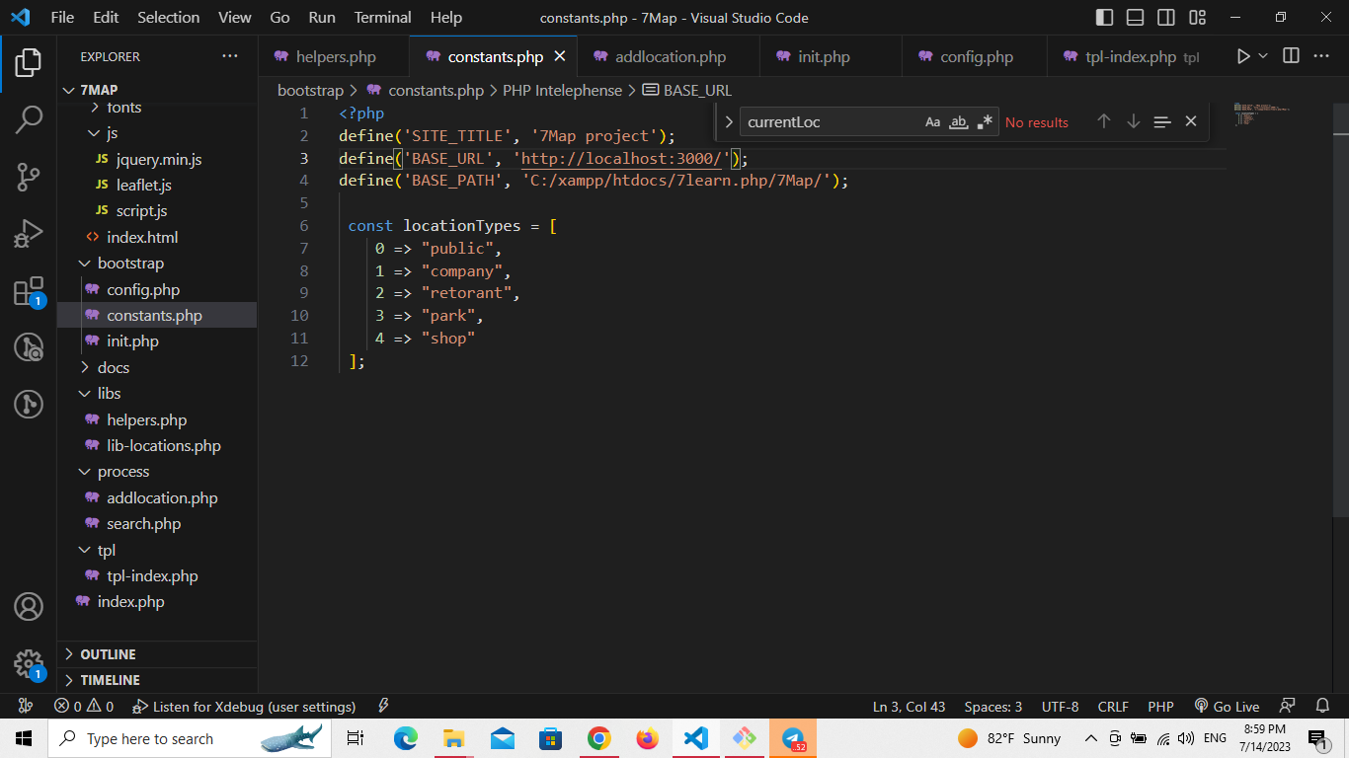Click Go Live in status bar
Screen dimensions: 1349x758
coord(1227,707)
